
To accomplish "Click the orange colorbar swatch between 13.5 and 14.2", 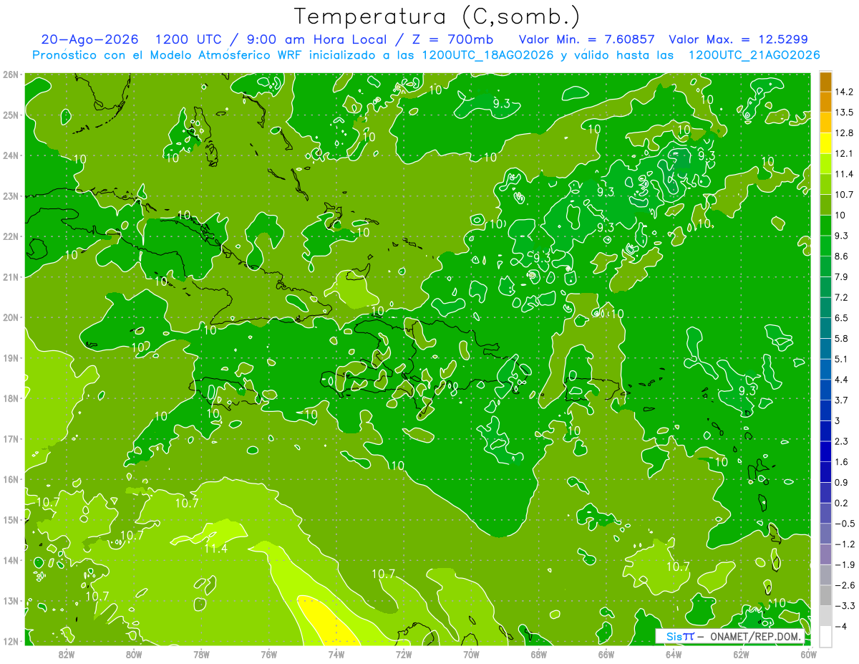I will tap(825, 102).
